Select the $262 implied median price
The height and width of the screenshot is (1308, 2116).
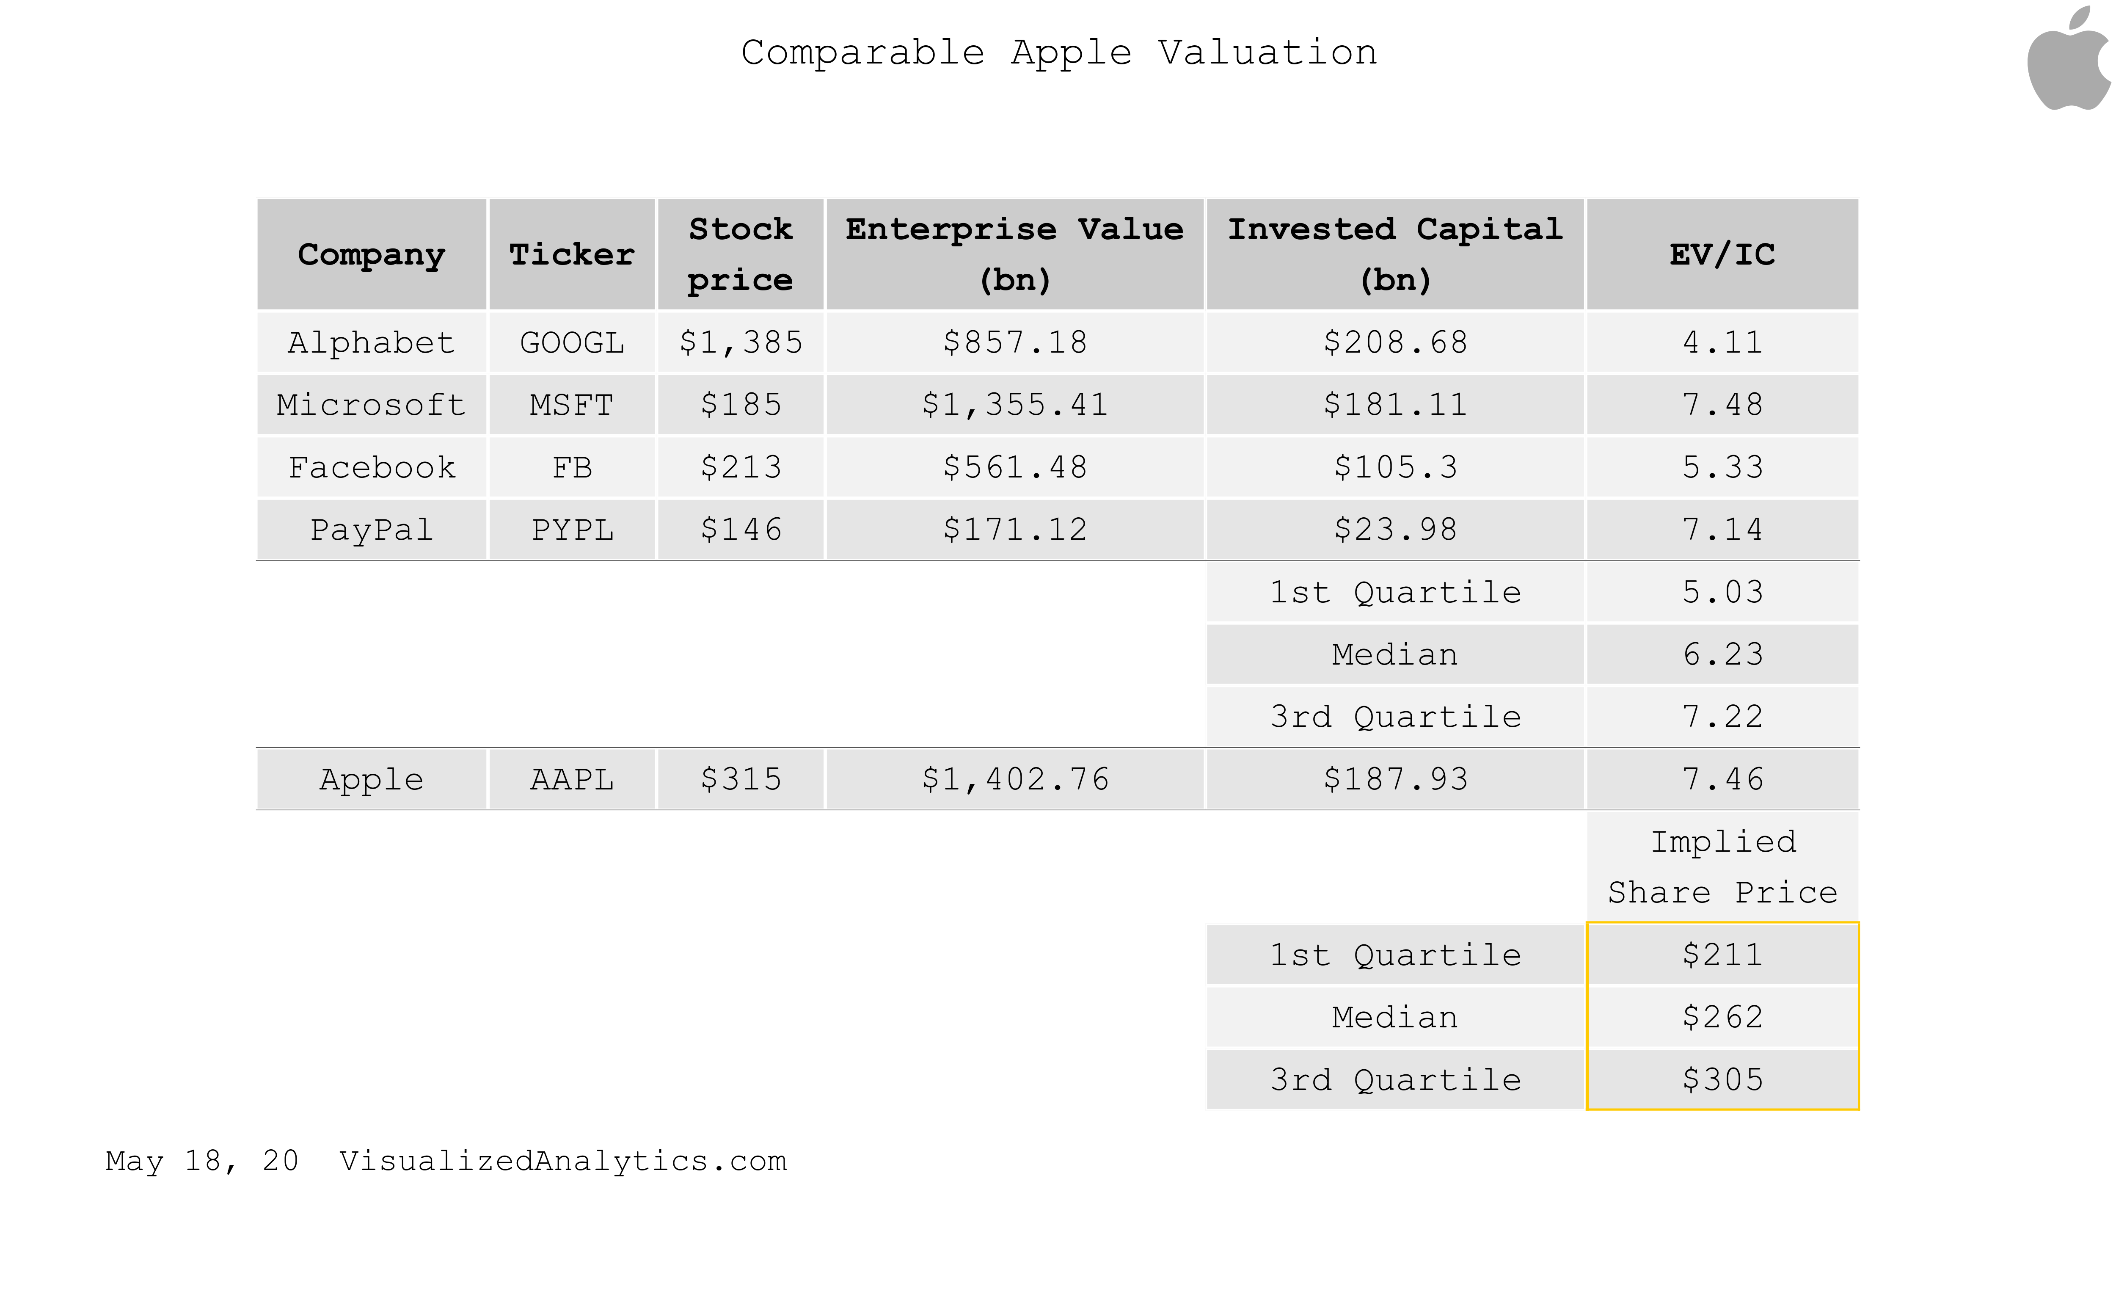[1722, 1017]
